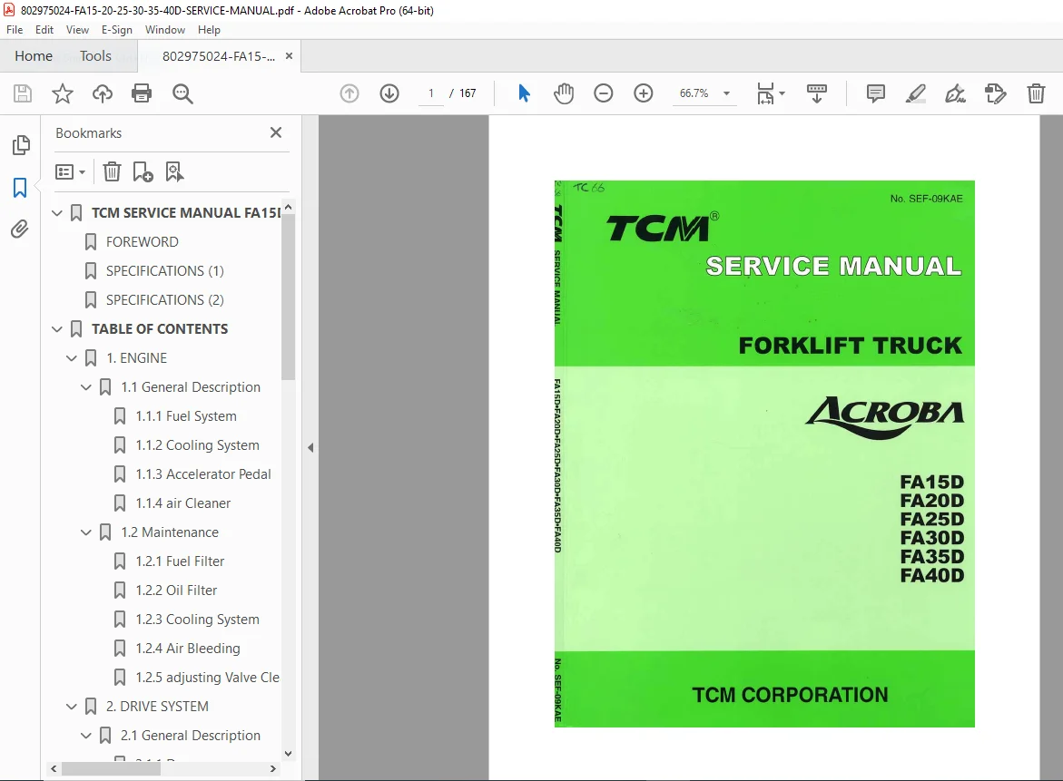The height and width of the screenshot is (781, 1063).
Task: Open the File menu
Action: pyautogui.click(x=15, y=30)
